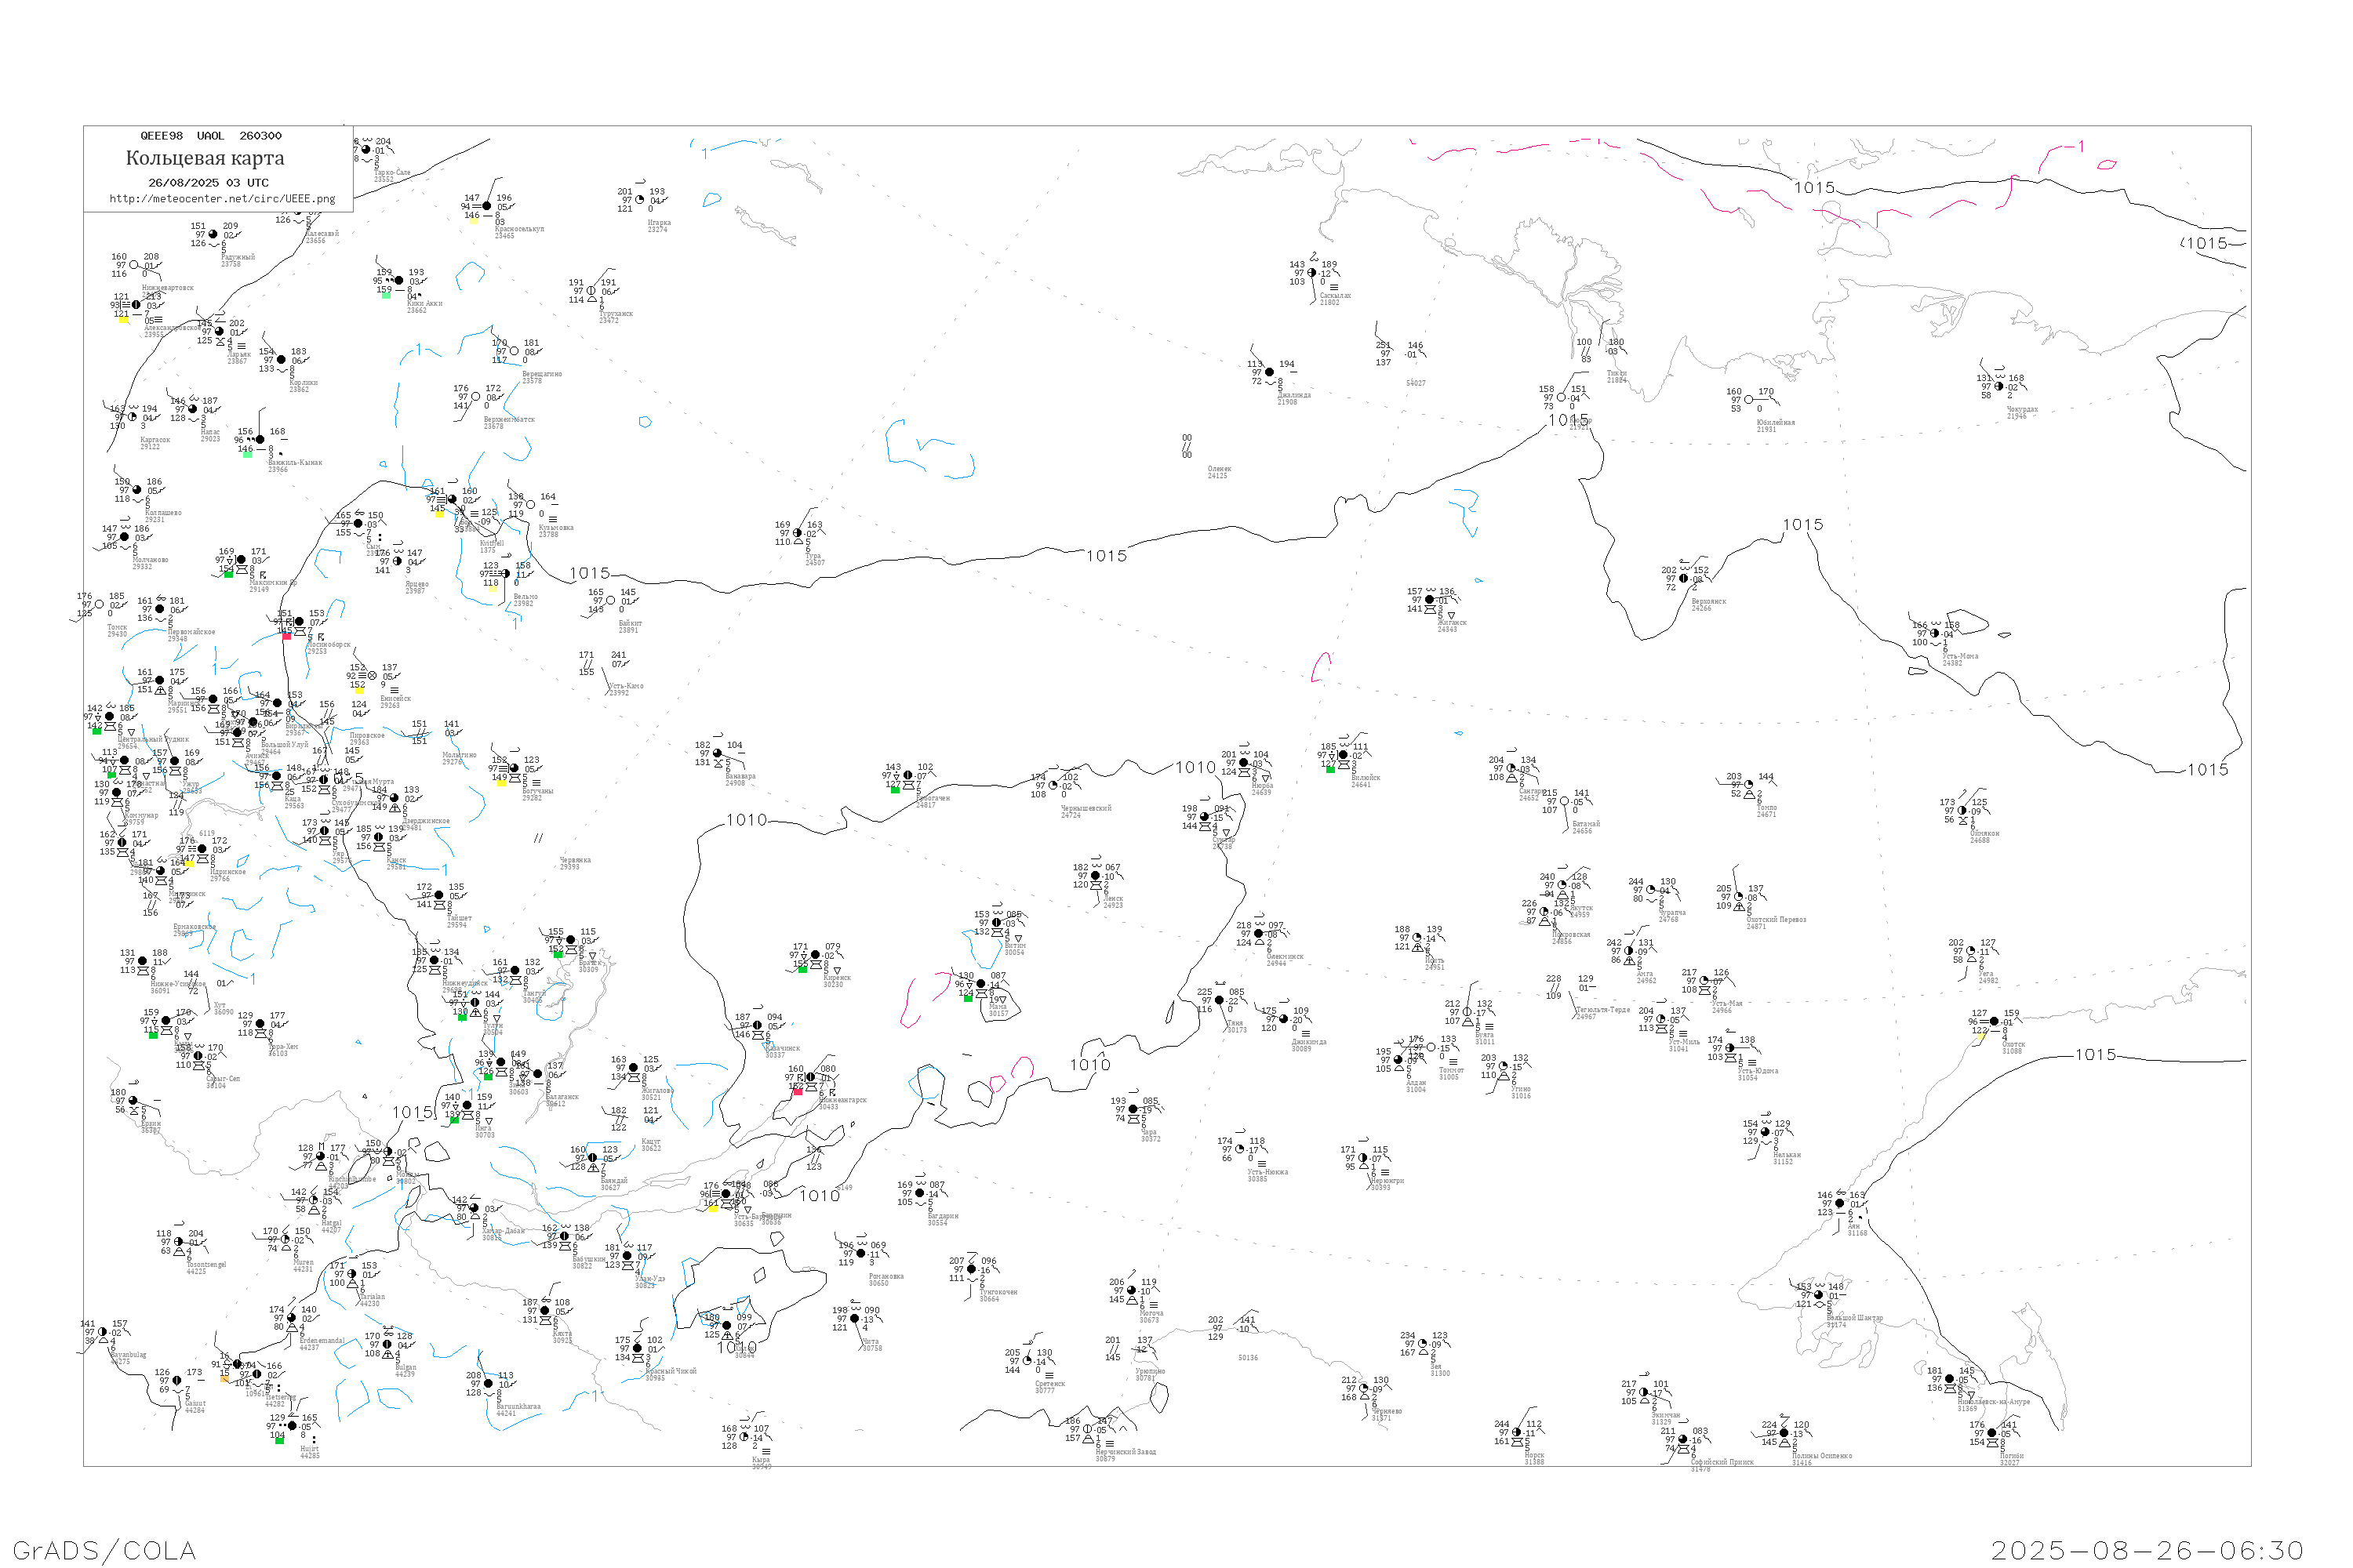2353x1568 pixels.
Task: Click the Оймякон station cloud cover circle
Action: click(x=1962, y=811)
